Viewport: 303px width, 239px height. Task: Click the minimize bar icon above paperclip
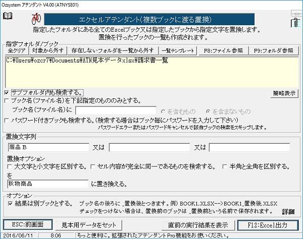296,13
